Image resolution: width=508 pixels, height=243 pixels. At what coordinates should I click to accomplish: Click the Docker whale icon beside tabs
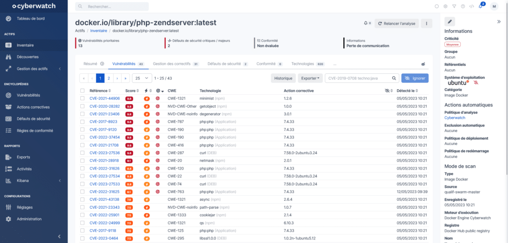point(423,64)
